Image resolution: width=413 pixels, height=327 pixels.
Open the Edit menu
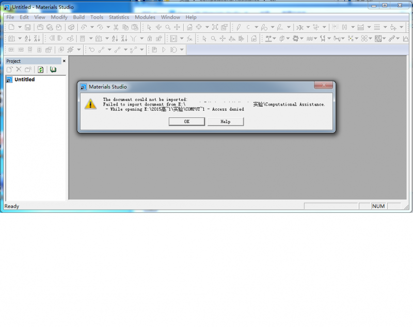point(24,18)
